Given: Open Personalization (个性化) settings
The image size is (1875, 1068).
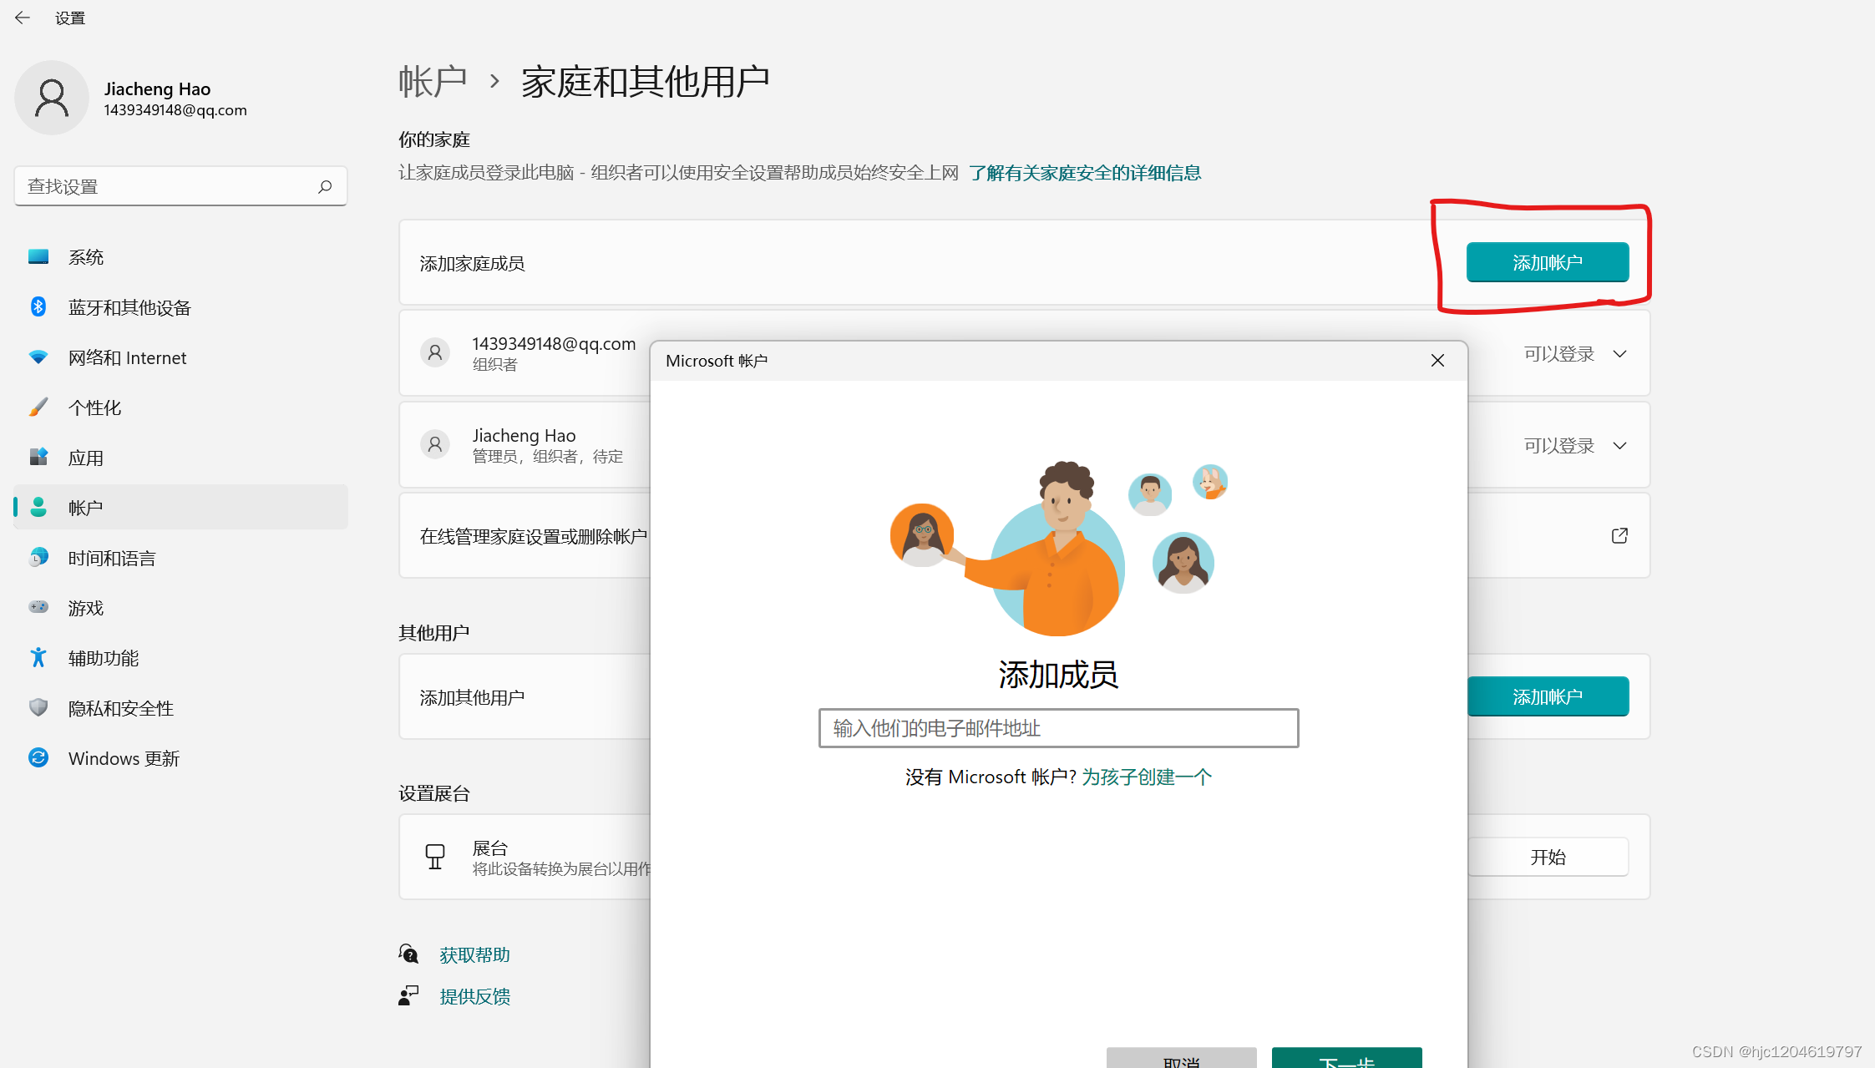Looking at the screenshot, I should pyautogui.click(x=94, y=407).
